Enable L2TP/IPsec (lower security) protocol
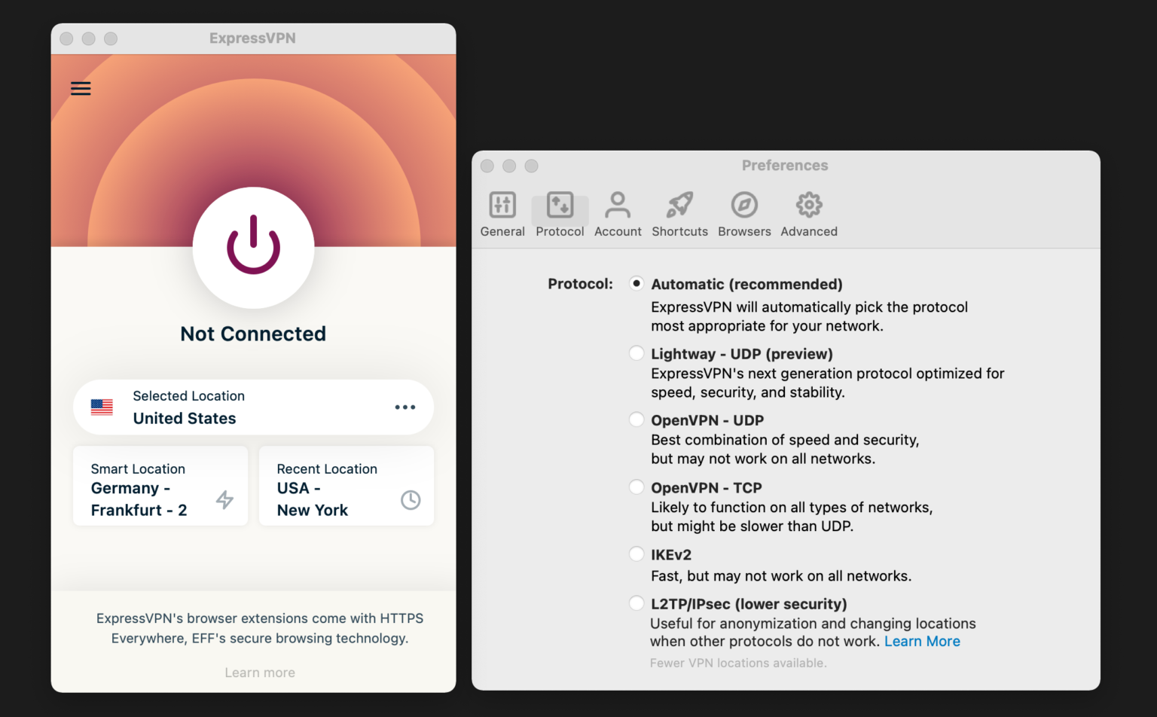The height and width of the screenshot is (717, 1157). (637, 603)
